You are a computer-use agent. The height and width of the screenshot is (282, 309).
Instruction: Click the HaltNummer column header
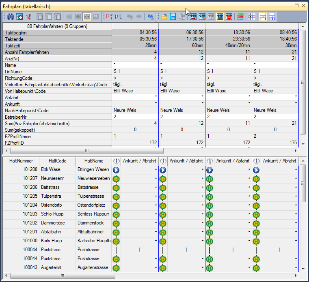[21, 161]
